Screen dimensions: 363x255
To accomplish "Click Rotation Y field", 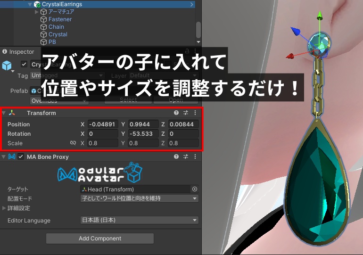I will pyautogui.click(x=143, y=134).
